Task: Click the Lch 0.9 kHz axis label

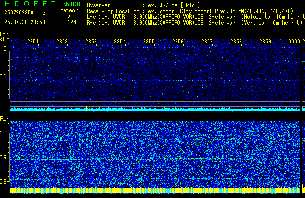Action: click(x=4, y=73)
